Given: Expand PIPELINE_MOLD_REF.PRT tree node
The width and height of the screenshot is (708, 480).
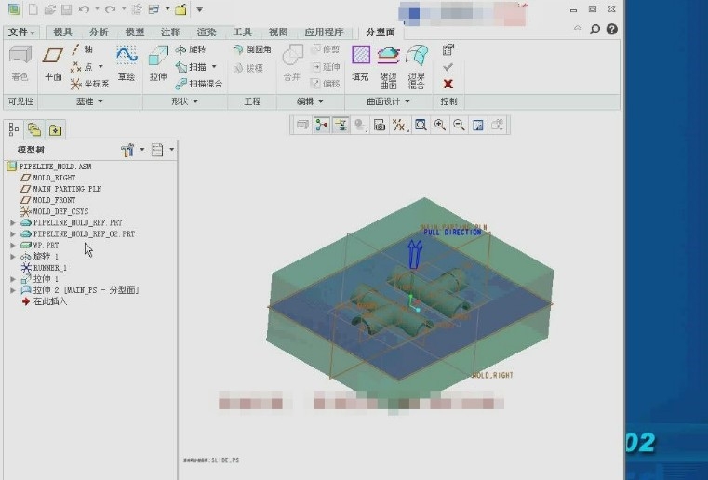Looking at the screenshot, I should [x=13, y=222].
